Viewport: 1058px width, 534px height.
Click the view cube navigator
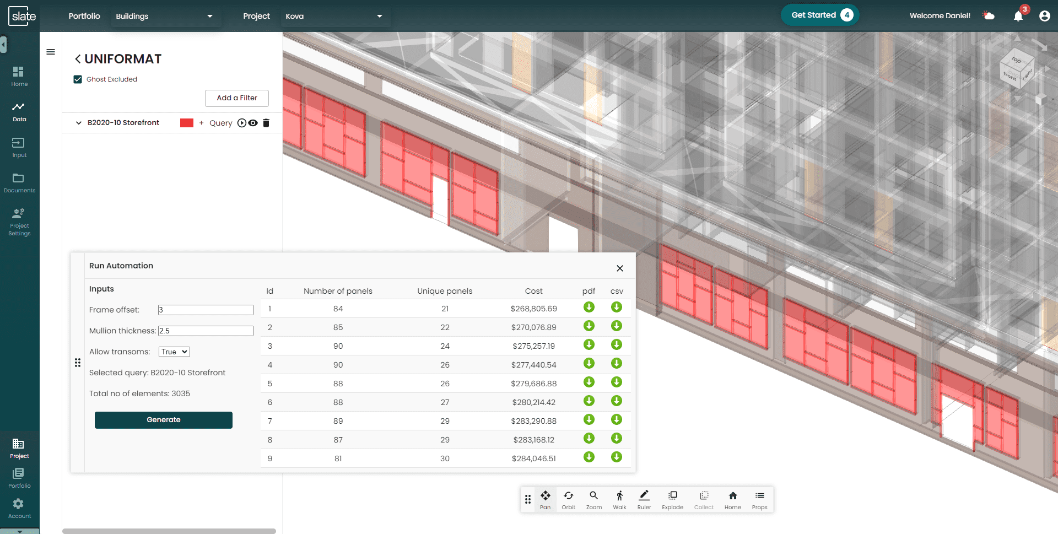[1017, 69]
